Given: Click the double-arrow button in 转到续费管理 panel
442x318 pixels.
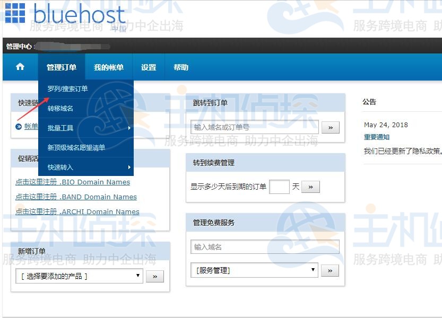Looking at the screenshot, I should pos(310,186).
